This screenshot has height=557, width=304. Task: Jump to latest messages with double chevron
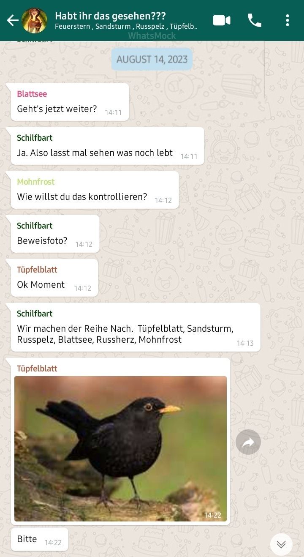pyautogui.click(x=281, y=544)
